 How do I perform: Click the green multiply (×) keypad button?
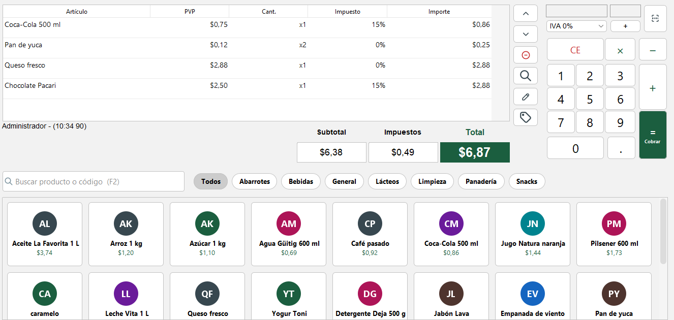[620, 50]
